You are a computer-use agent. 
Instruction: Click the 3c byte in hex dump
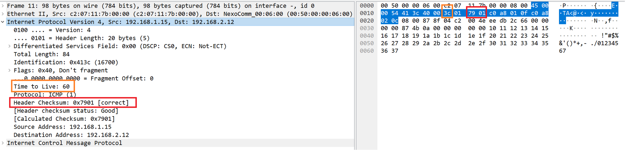[447, 13]
